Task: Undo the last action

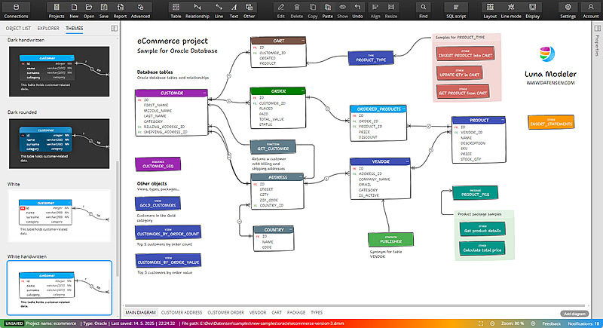Action: click(x=357, y=11)
